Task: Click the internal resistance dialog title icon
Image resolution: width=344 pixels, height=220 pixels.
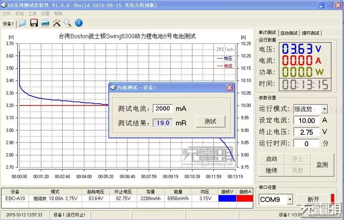Action: pos(113,88)
